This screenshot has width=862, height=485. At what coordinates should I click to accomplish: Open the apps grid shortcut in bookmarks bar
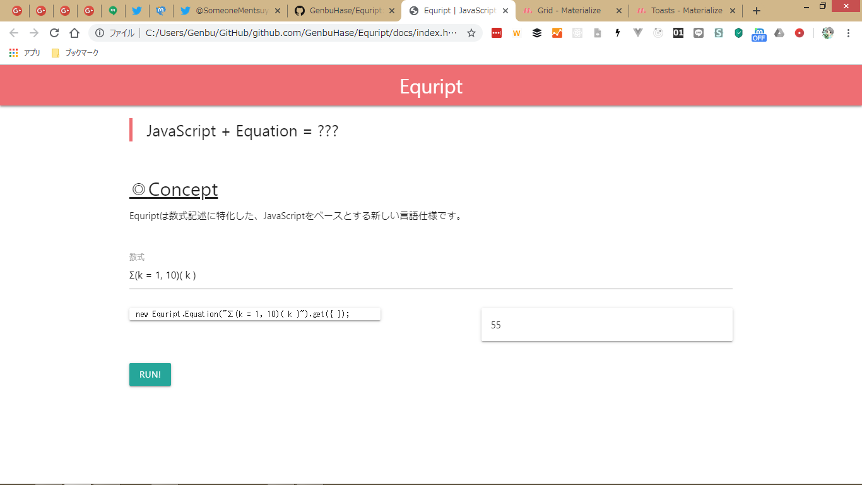pyautogui.click(x=14, y=53)
